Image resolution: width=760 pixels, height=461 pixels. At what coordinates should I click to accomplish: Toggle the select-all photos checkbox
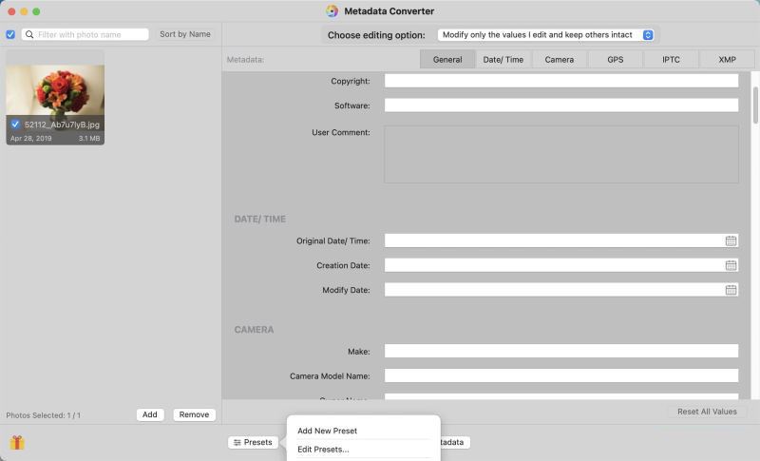click(10, 34)
